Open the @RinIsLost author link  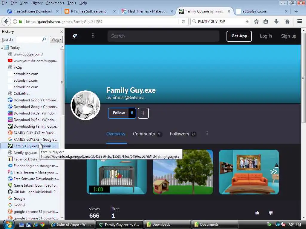click(134, 98)
